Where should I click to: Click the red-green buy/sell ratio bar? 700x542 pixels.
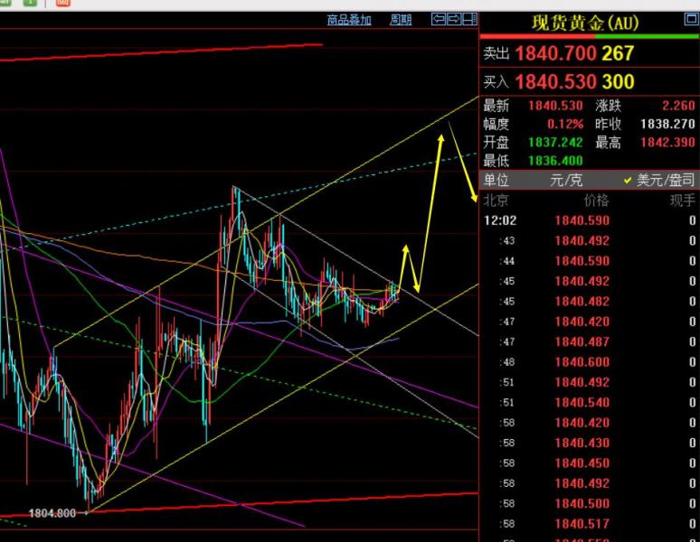590,36
